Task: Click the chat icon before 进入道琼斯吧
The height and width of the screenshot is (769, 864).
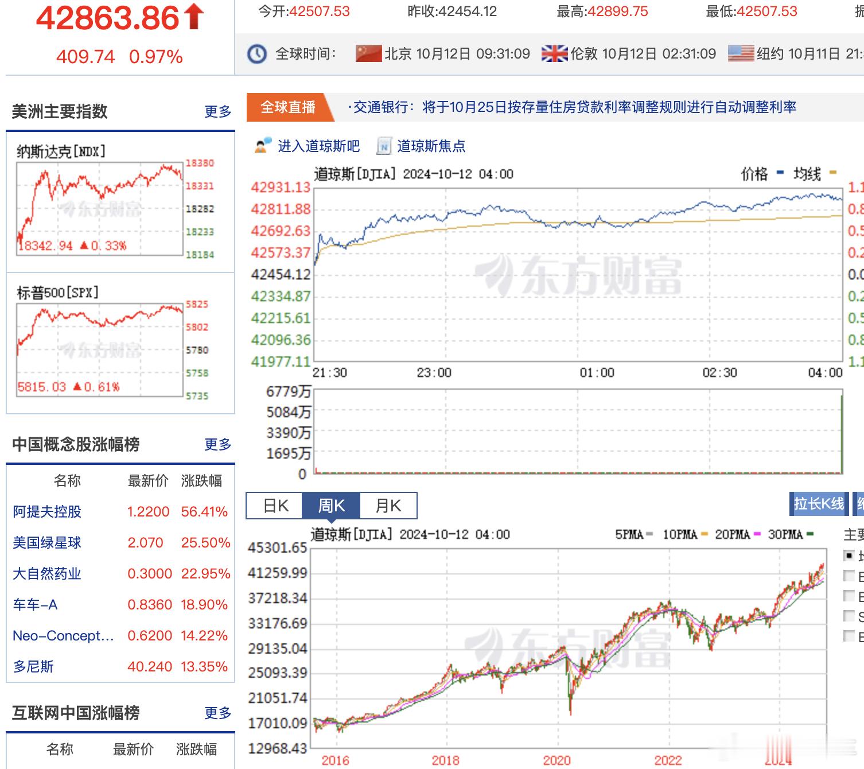Action: tap(263, 146)
